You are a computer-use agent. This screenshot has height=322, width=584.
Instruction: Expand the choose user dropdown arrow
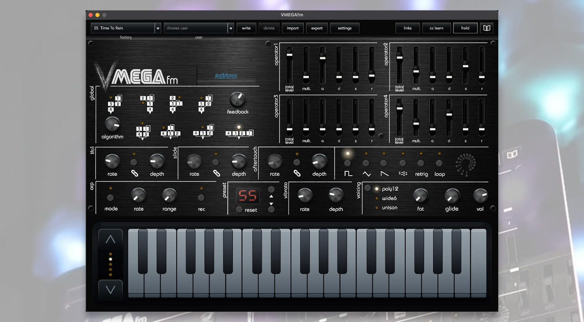[231, 28]
